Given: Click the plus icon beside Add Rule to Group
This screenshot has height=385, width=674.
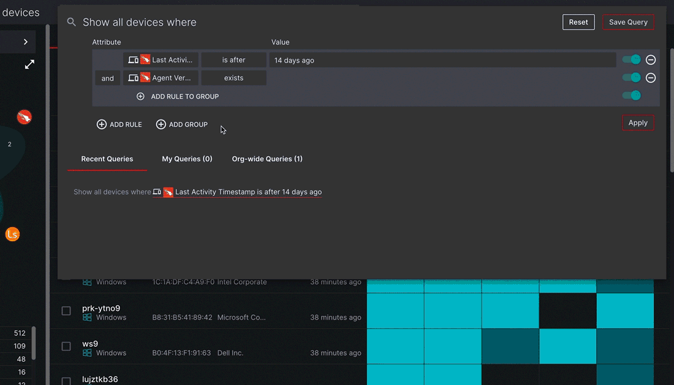Looking at the screenshot, I should tap(140, 97).
